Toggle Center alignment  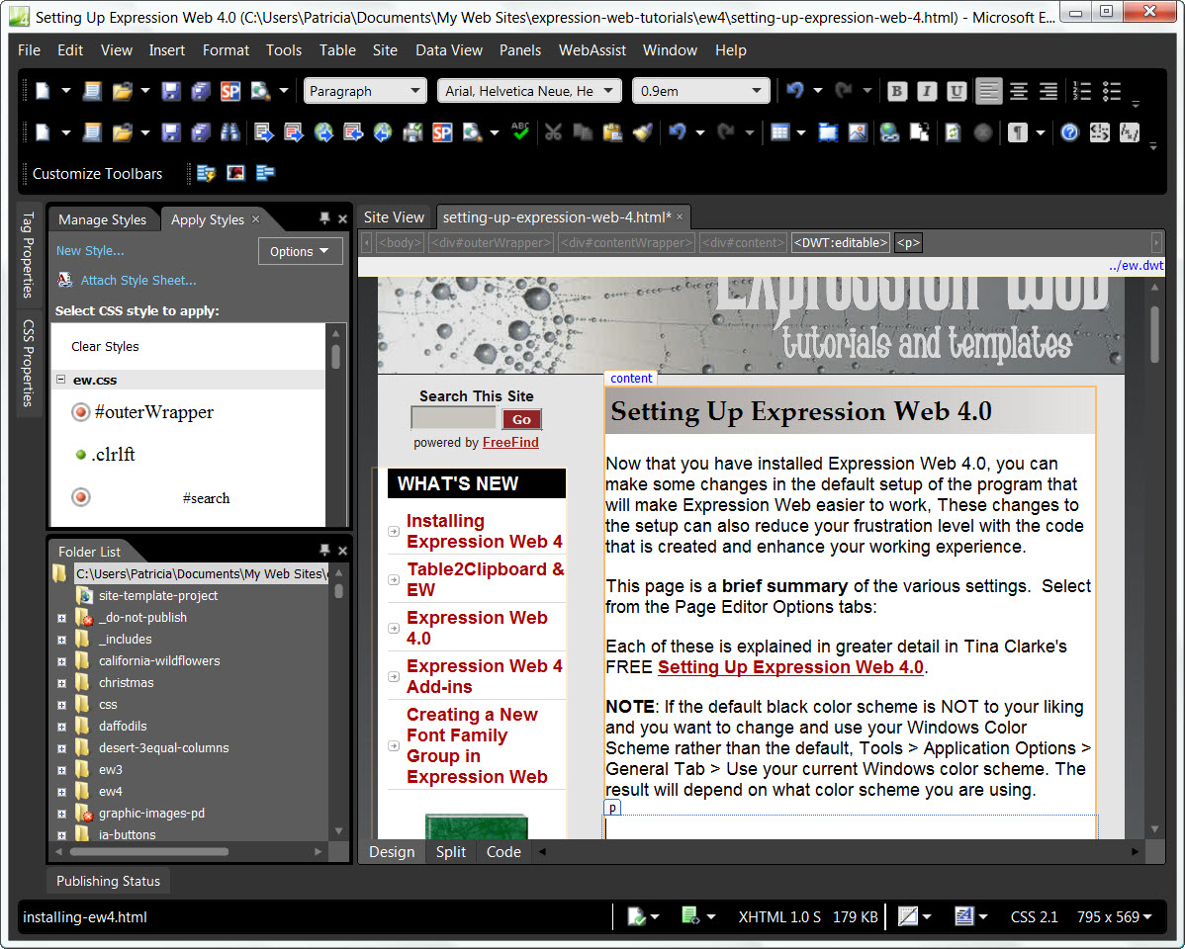1019,91
